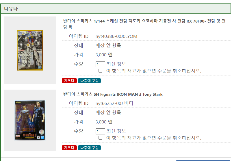Save the Gundam item with 나중에 구입
The image size is (232, 161).
(x=89, y=81)
